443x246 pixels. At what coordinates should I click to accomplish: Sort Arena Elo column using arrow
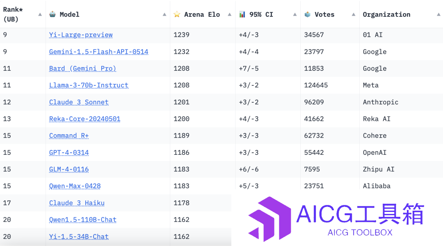229,14
